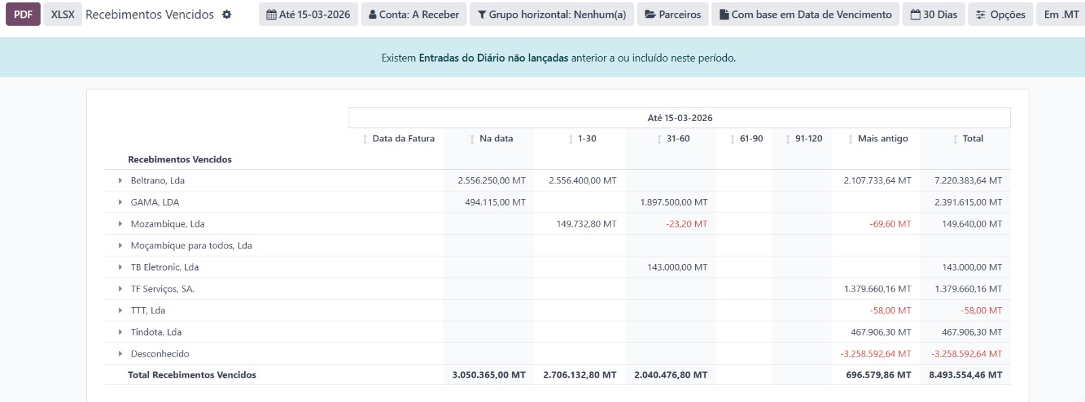Open Conta: A Receber account filter
Image resolution: width=1085 pixels, height=402 pixels.
414,14
